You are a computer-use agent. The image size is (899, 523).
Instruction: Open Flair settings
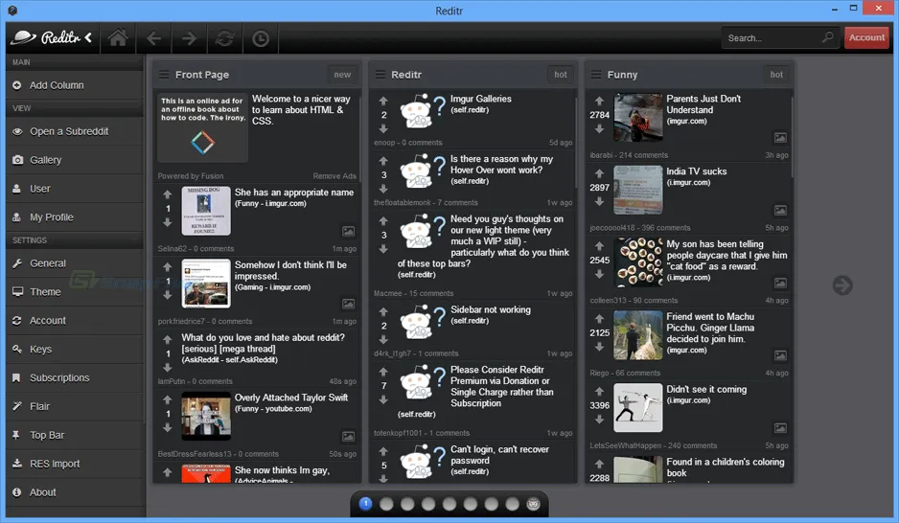[x=75, y=407]
